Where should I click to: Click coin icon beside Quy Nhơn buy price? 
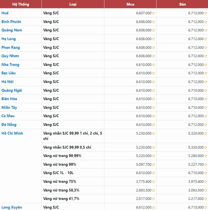[153, 56]
